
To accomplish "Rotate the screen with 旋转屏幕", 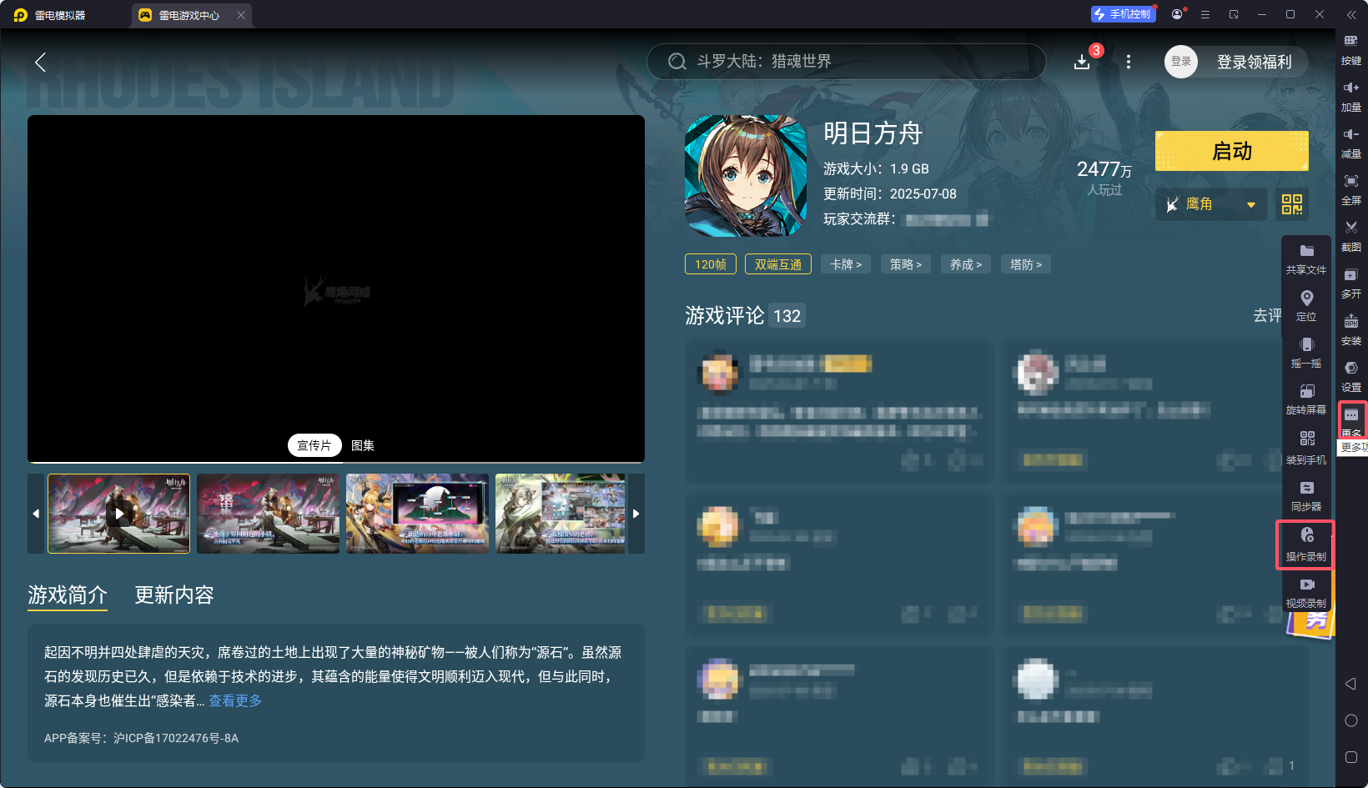I will click(1306, 399).
